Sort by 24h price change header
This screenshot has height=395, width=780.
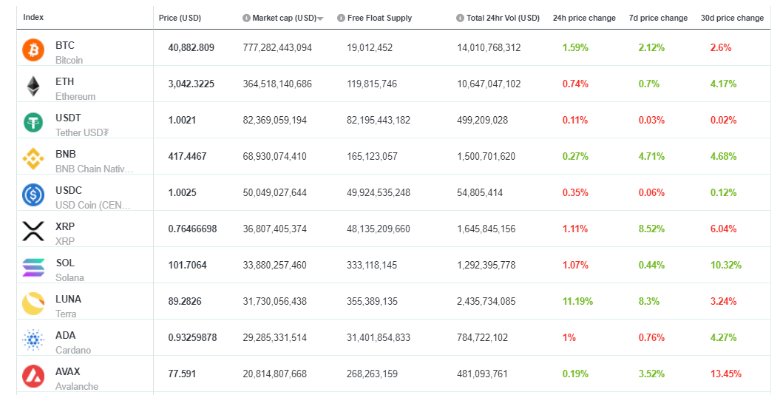tap(584, 18)
